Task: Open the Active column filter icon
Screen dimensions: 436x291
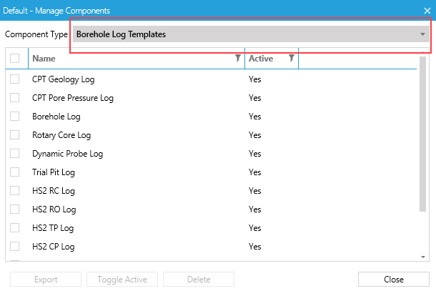Action: [x=291, y=58]
